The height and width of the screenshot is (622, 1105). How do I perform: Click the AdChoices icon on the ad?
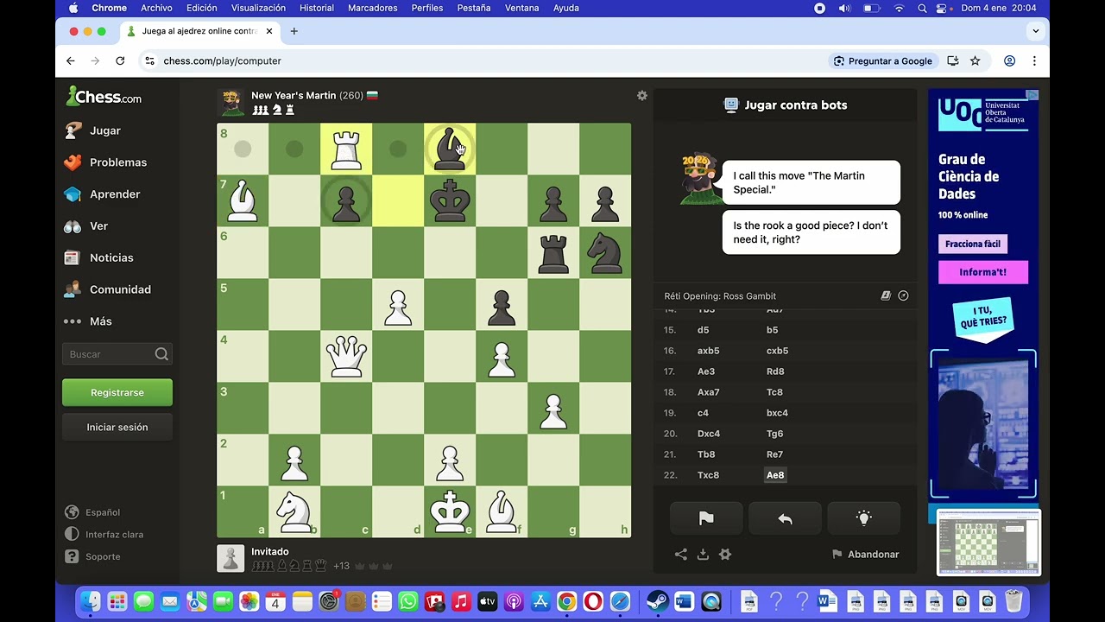1032,95
